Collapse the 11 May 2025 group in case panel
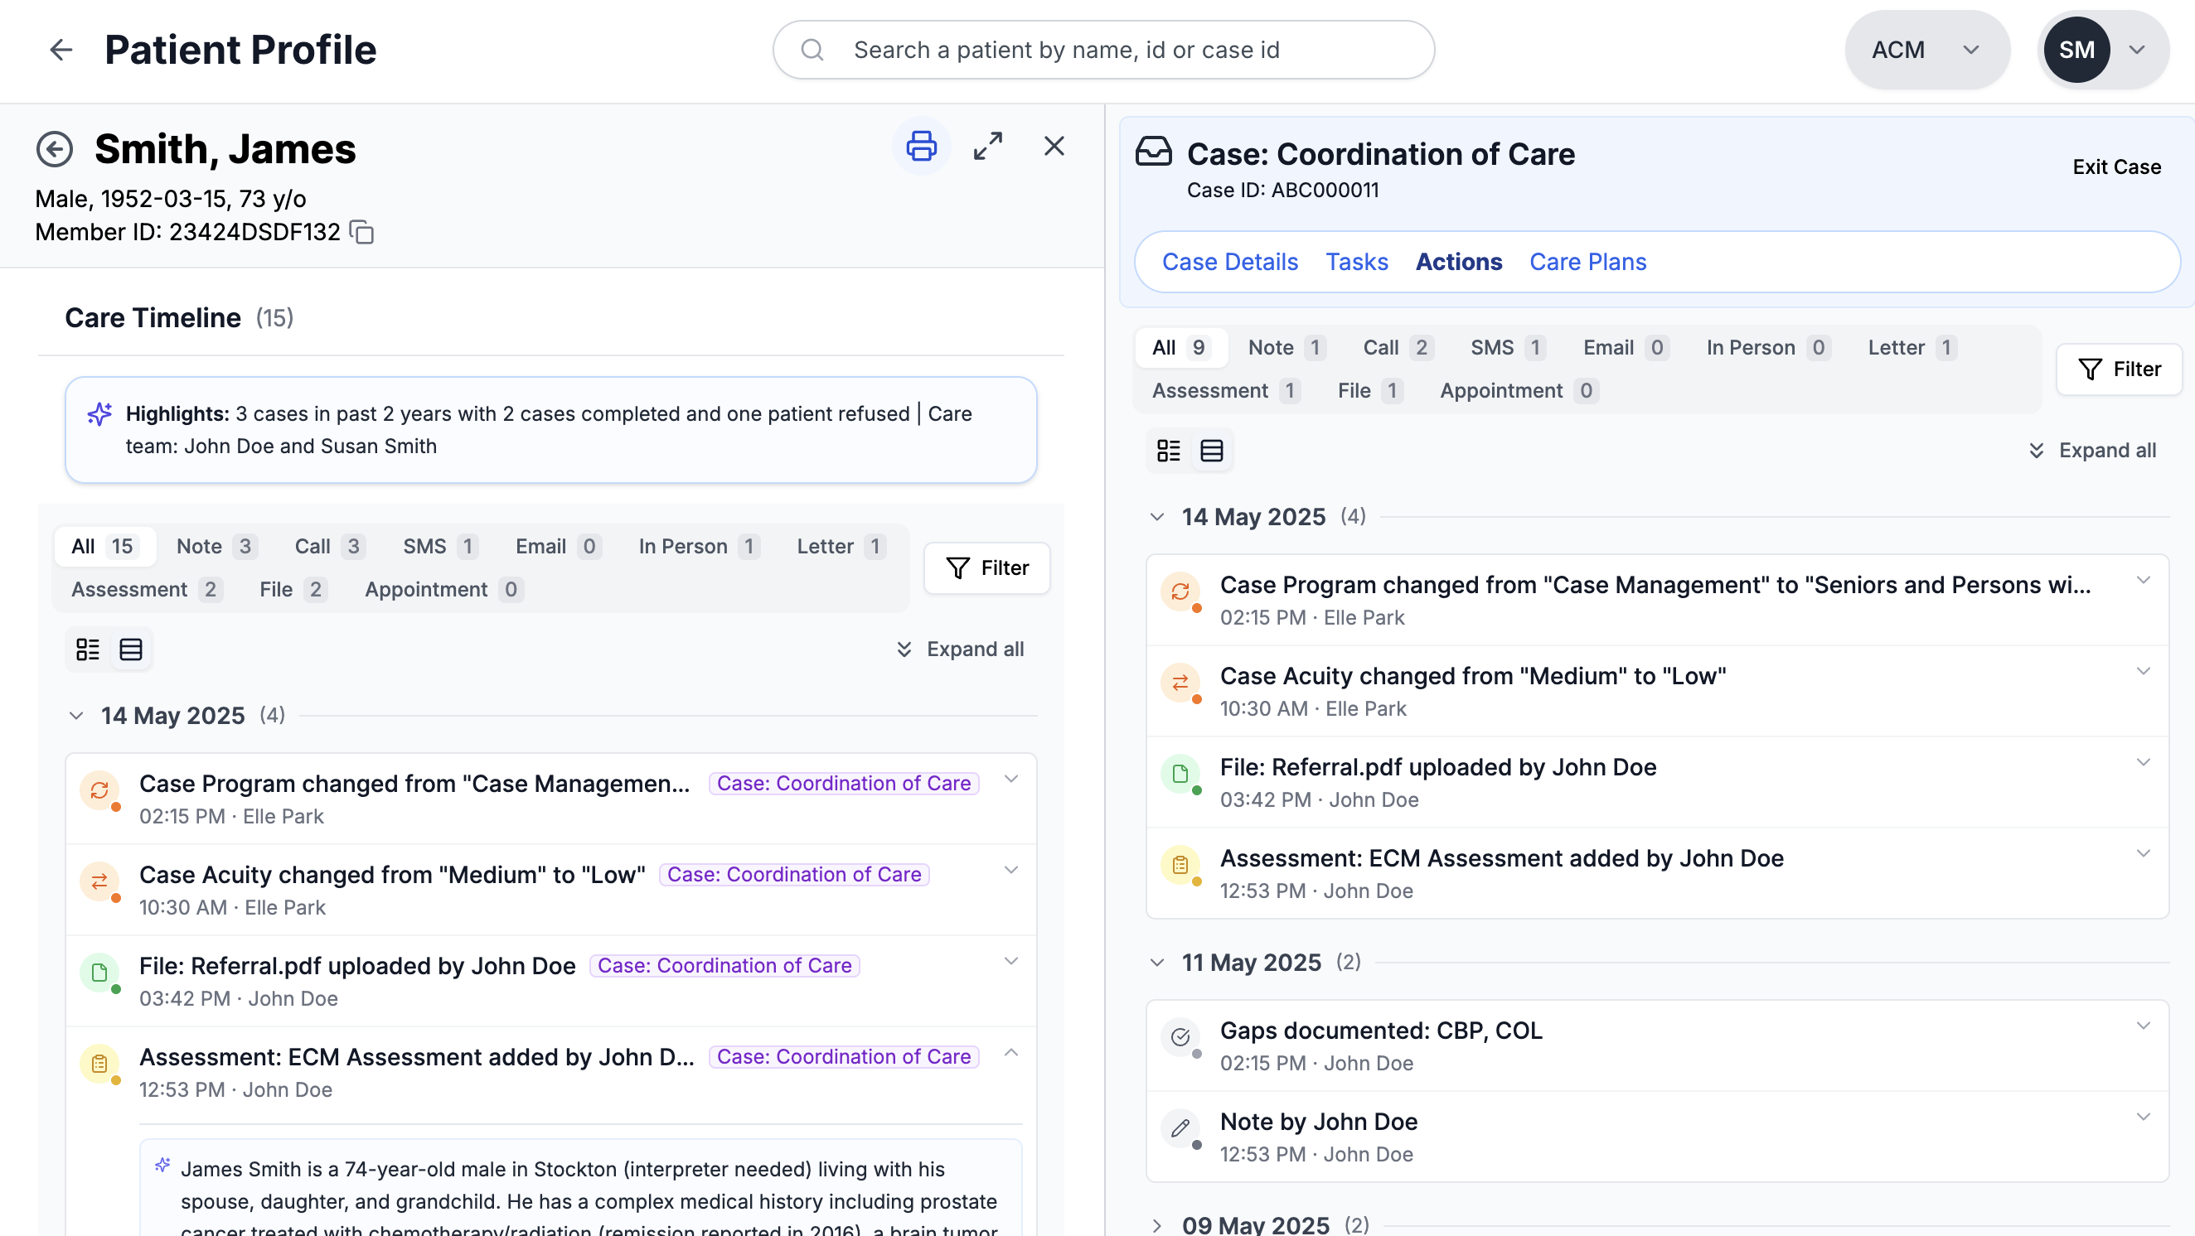The height and width of the screenshot is (1236, 2195). pyautogui.click(x=1156, y=963)
